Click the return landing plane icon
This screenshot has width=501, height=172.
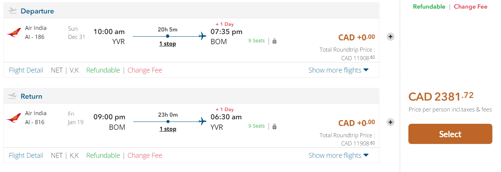click(x=13, y=96)
